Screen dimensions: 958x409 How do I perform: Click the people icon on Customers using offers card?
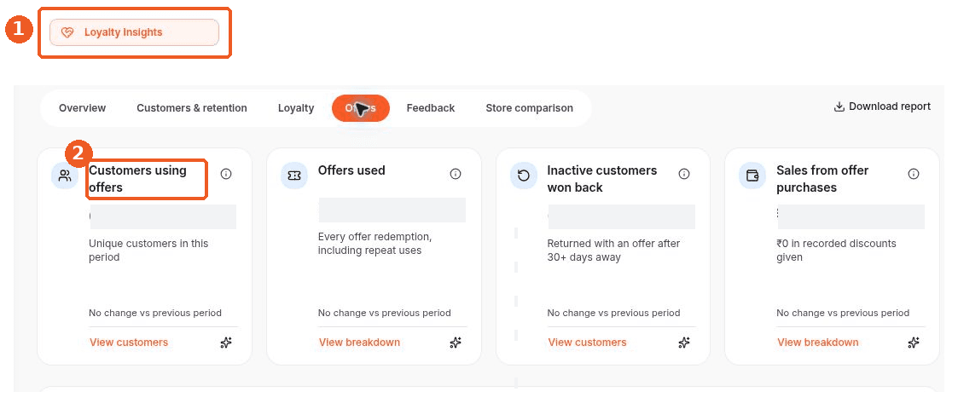[65, 176]
